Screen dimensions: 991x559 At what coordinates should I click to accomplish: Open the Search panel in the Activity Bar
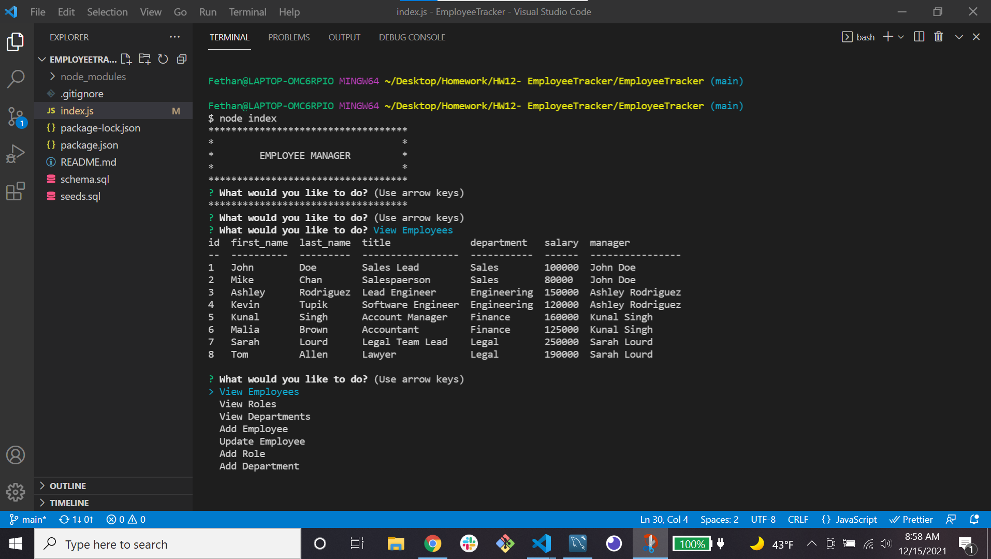(16, 79)
